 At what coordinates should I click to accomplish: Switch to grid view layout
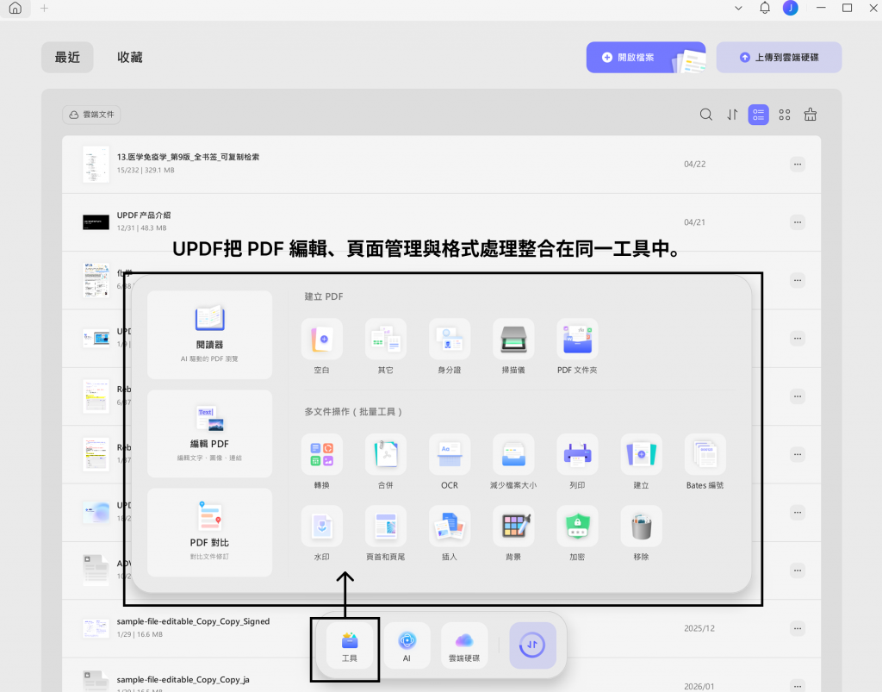[x=785, y=115]
